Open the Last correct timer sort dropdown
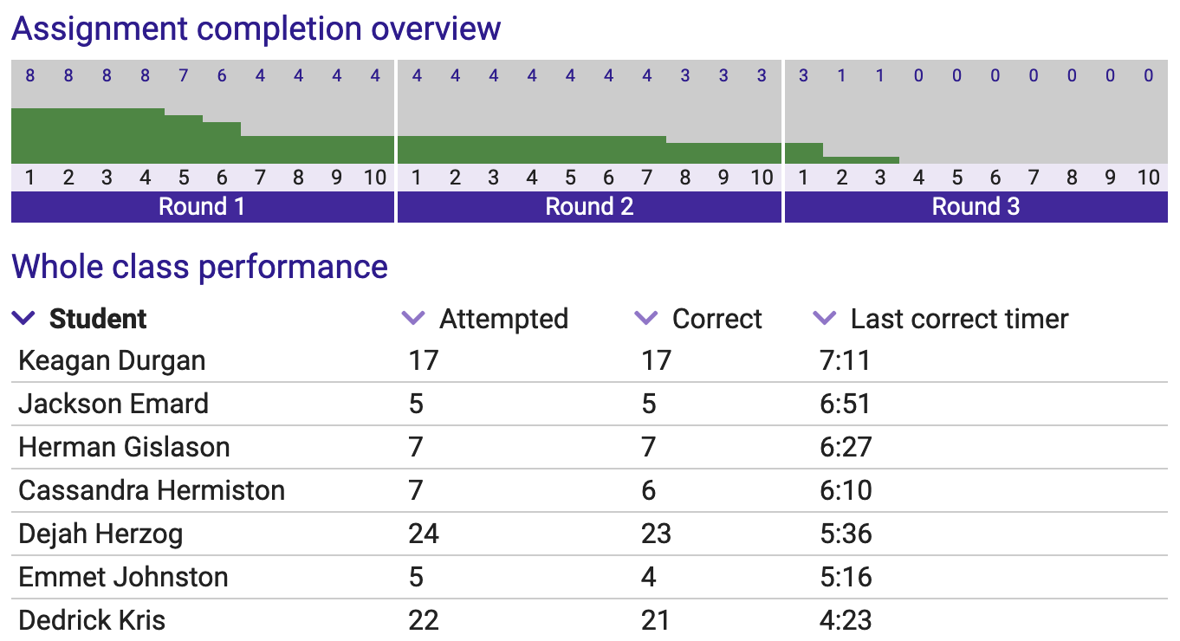This screenshot has height=641, width=1180. [823, 319]
